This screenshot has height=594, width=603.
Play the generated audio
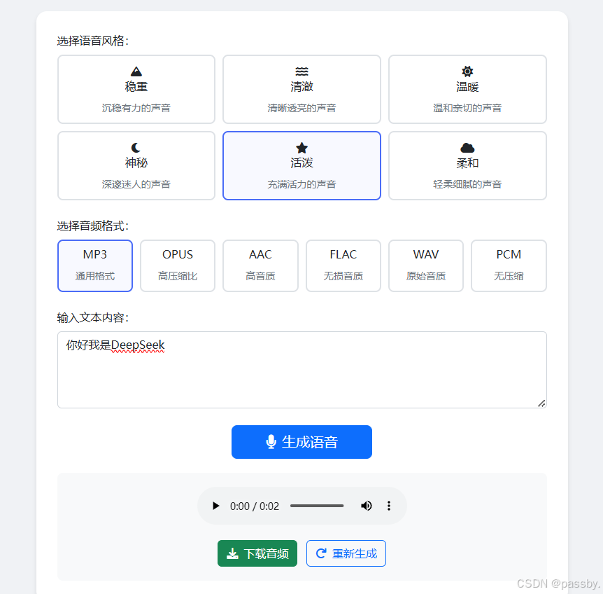[x=215, y=506]
